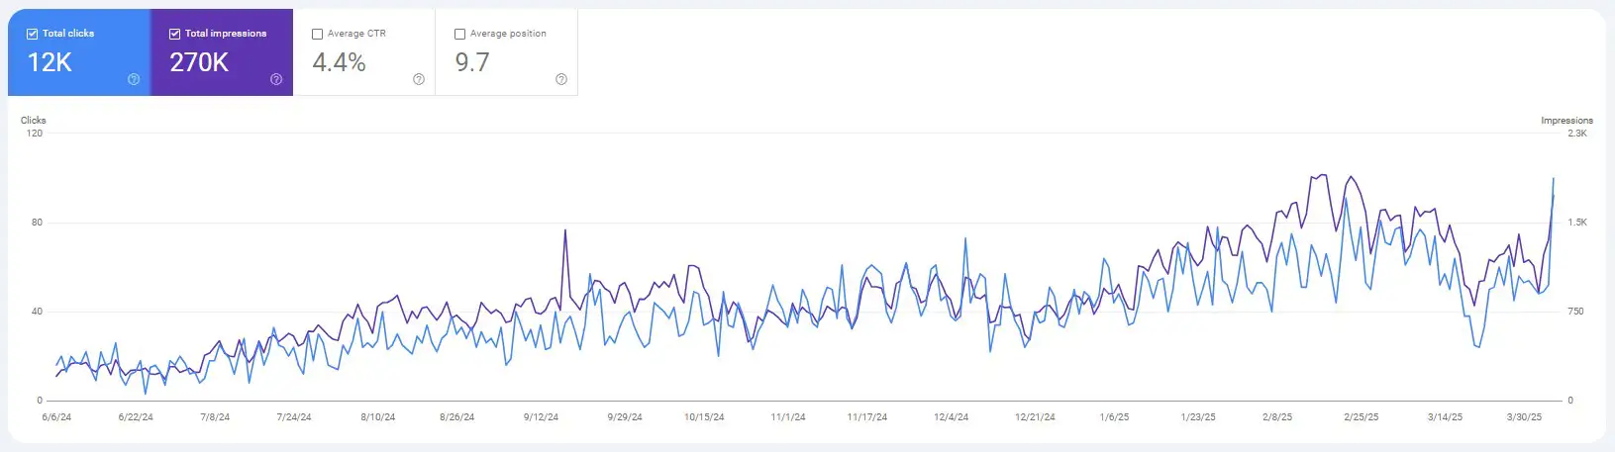Uncheck the Total clicks checkbox
This screenshot has width=1615, height=452.
32,34
